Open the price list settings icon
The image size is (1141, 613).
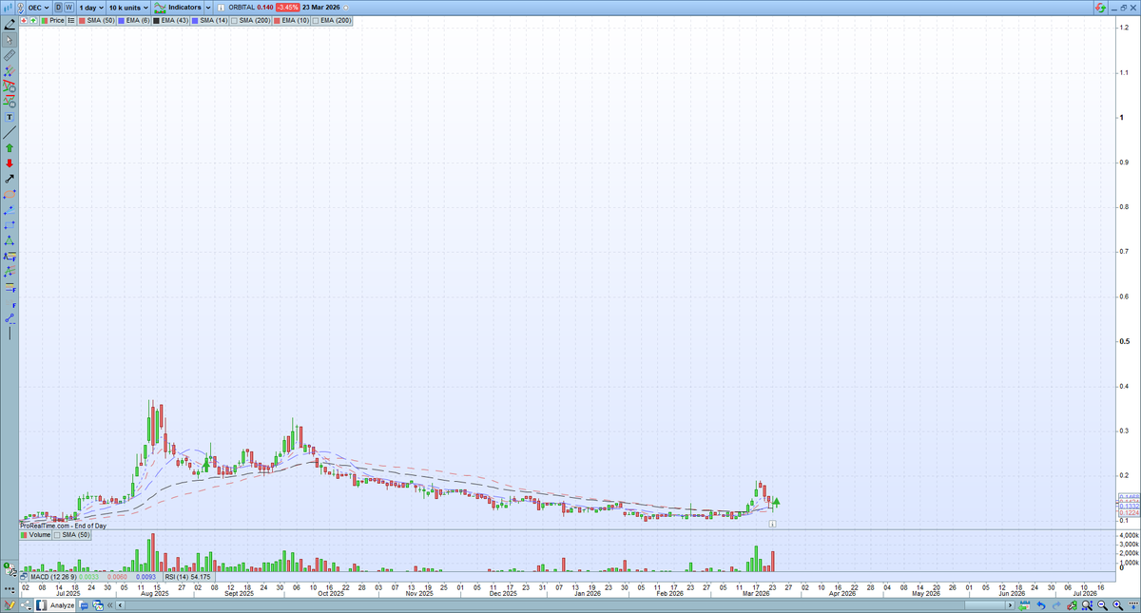pyautogui.click(x=71, y=20)
